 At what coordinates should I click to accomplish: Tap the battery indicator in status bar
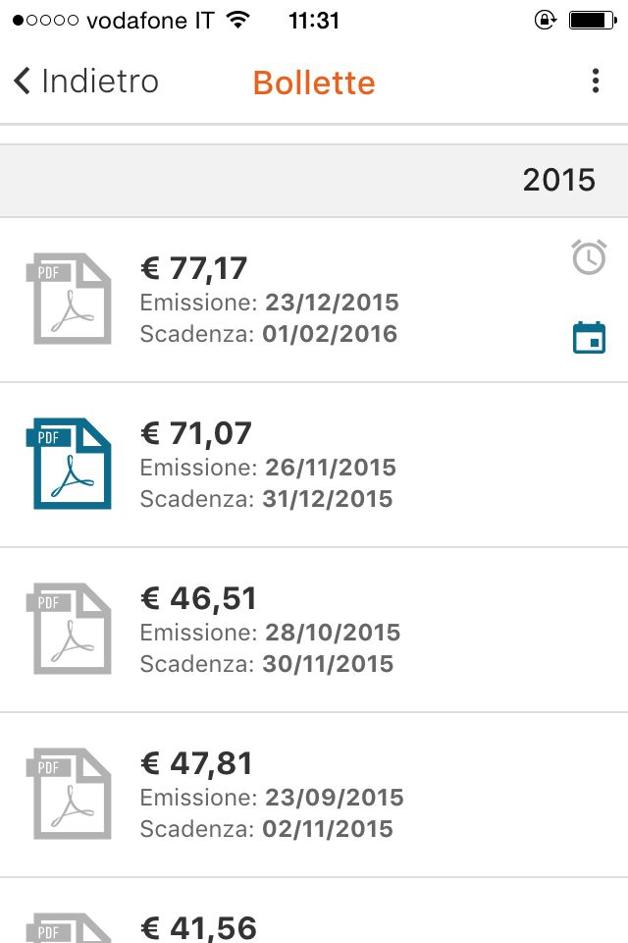coord(591,20)
